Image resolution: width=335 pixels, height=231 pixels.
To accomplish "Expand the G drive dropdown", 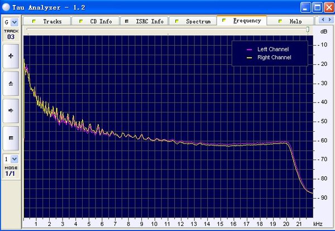I will click(x=15, y=22).
